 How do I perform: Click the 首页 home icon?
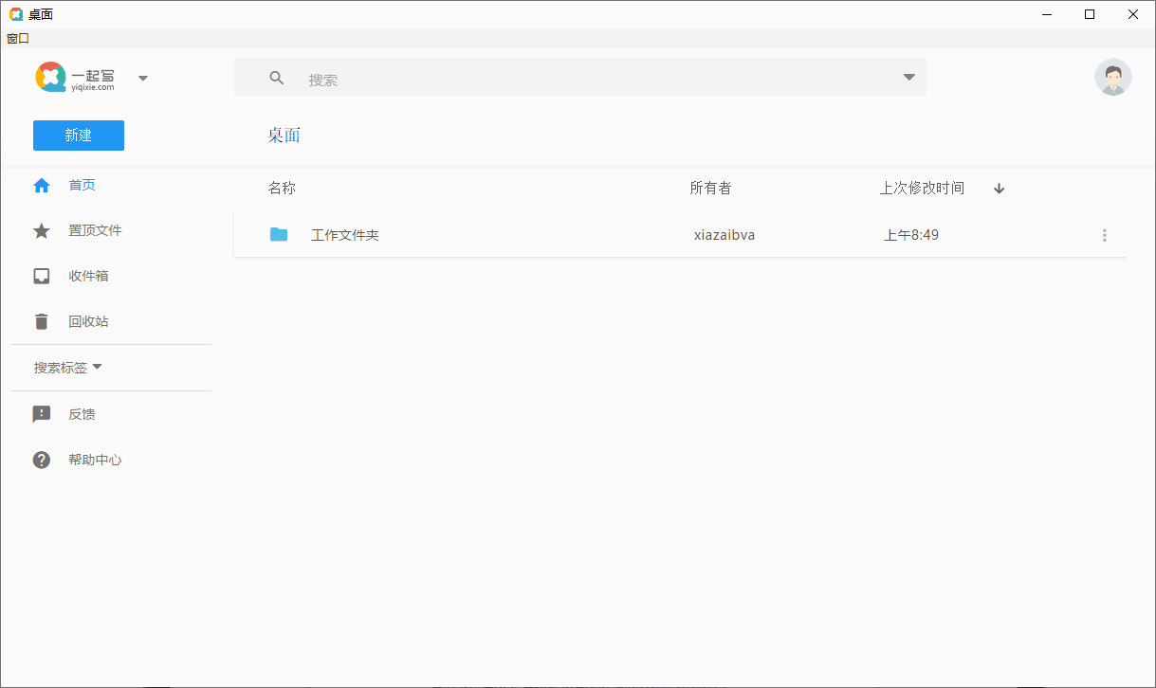[x=42, y=186]
